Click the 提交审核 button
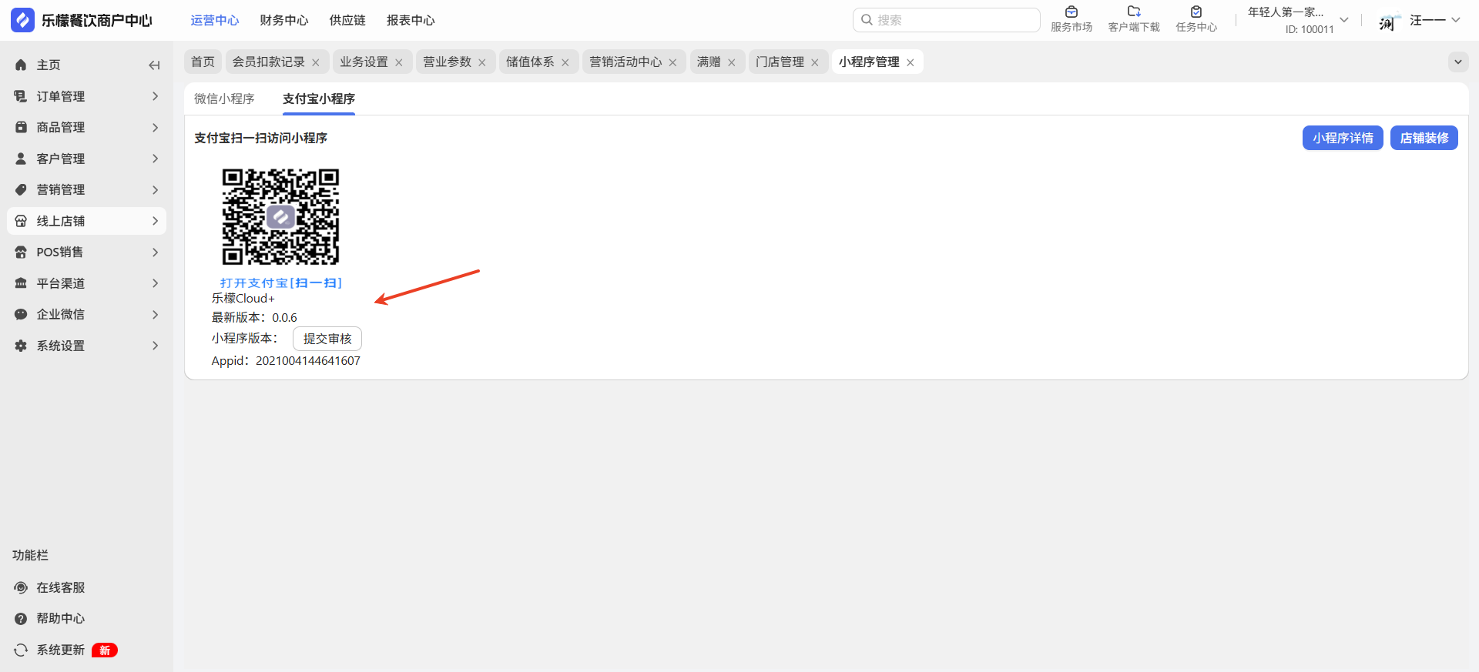The image size is (1479, 672). pyautogui.click(x=327, y=339)
